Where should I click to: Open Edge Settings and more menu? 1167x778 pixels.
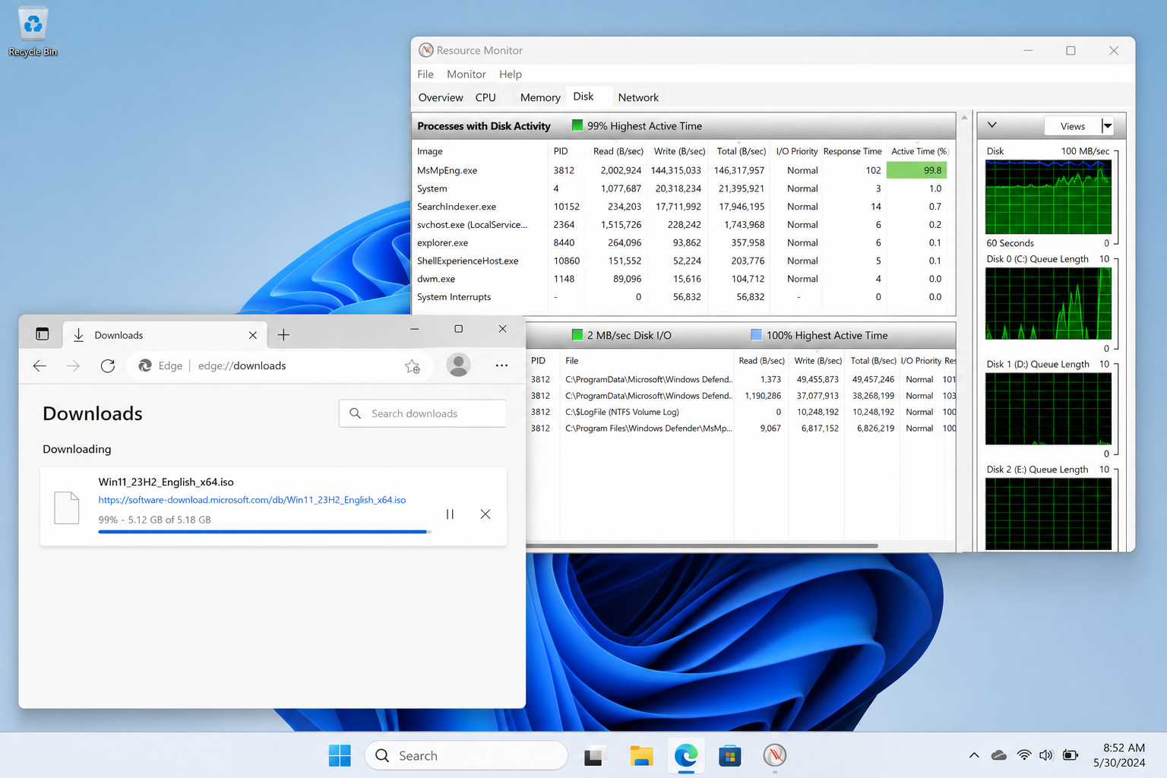pos(501,365)
